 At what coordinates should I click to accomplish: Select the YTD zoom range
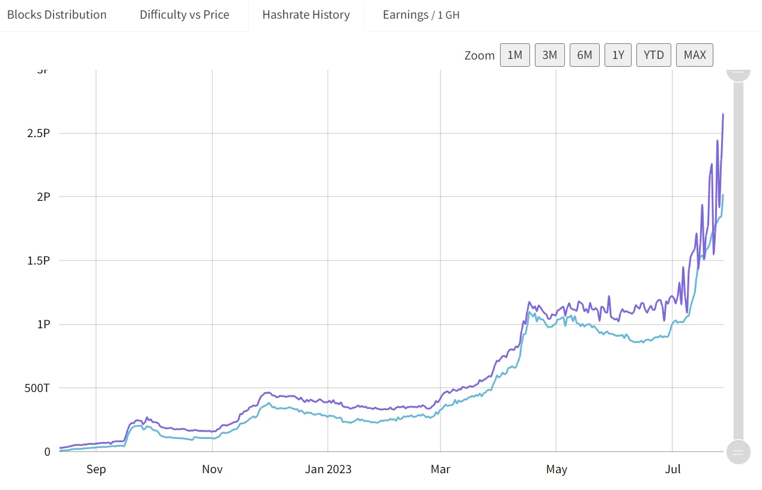(653, 55)
